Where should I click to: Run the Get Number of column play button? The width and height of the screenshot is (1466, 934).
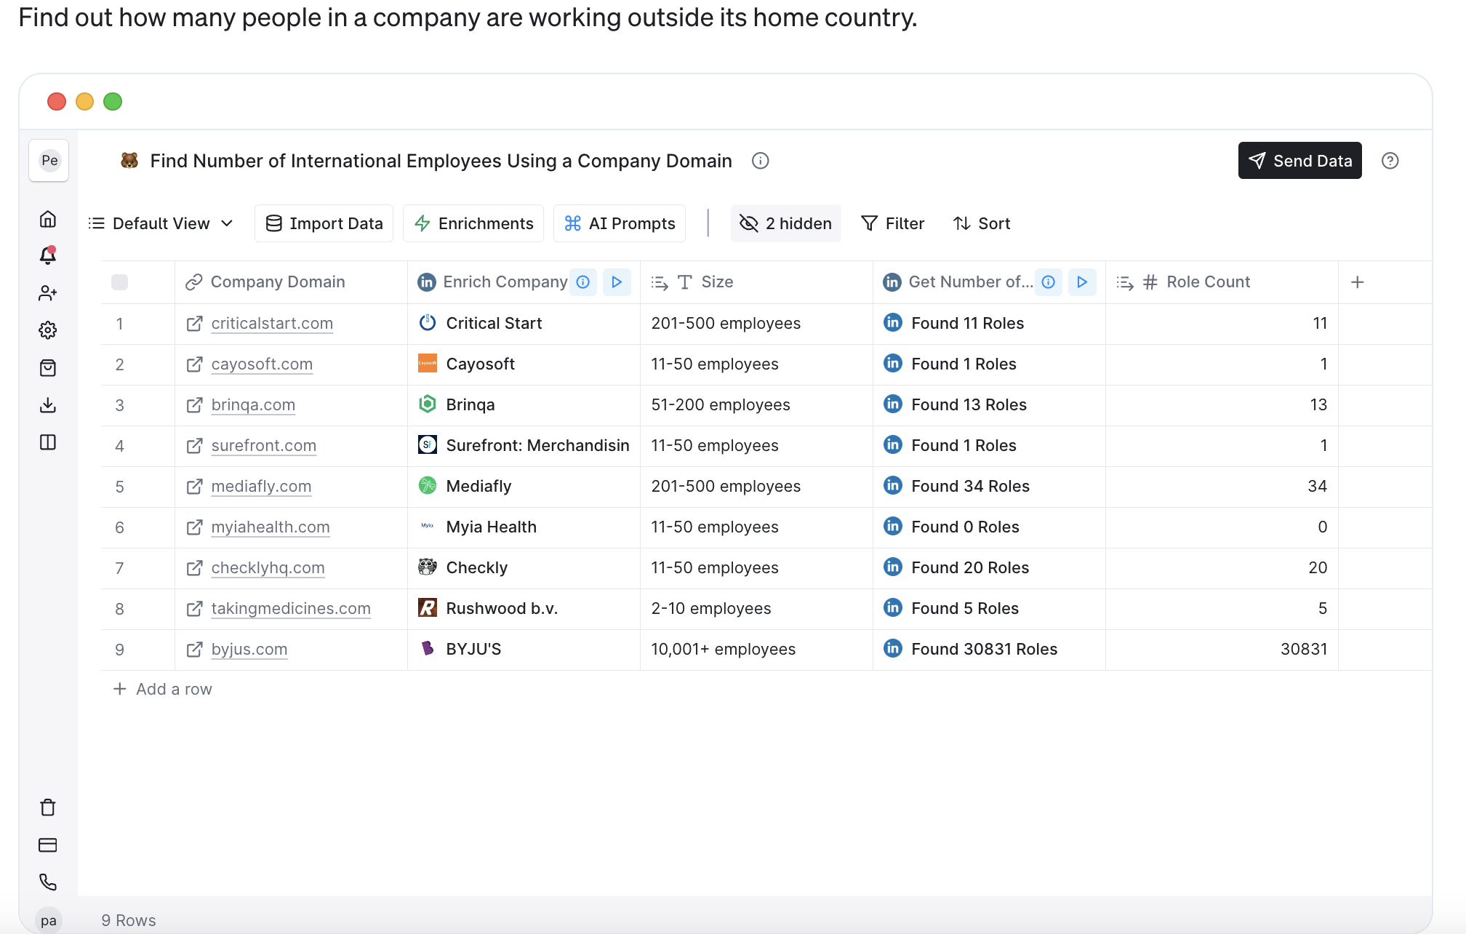(x=1082, y=282)
